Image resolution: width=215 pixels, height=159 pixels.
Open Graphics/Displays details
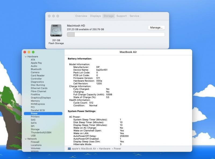pos(41,97)
